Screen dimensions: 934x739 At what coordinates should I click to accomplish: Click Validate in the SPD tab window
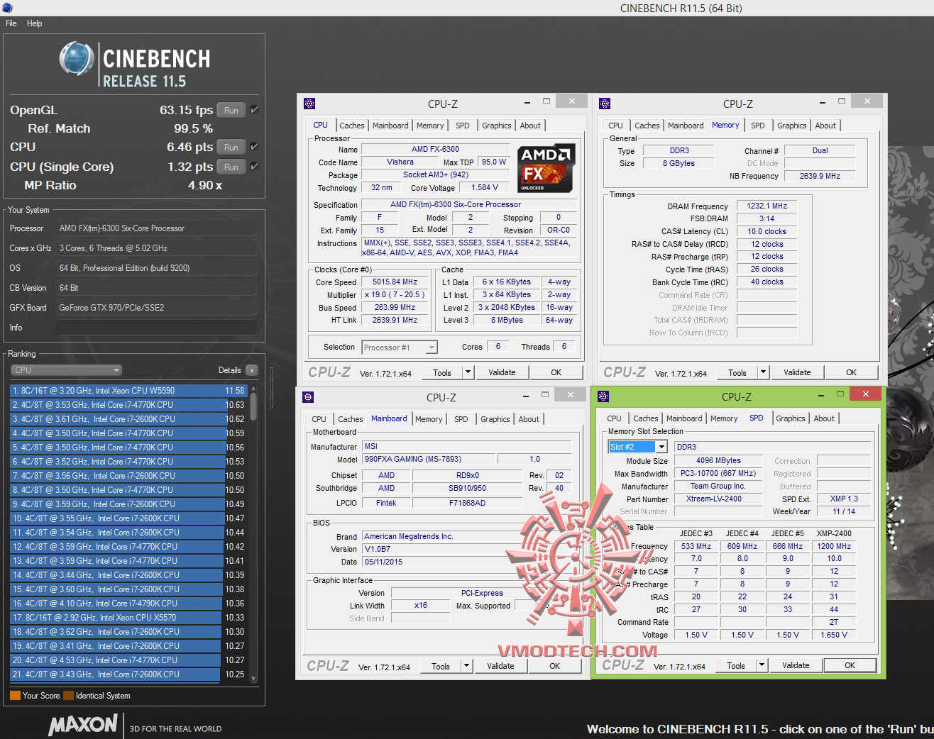[x=796, y=665]
